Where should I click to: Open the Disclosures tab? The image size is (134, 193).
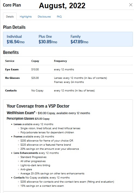click(44, 17)
